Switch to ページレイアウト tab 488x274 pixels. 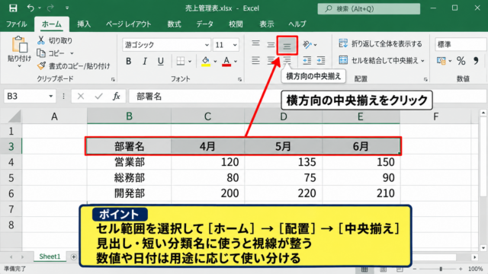[128, 24]
